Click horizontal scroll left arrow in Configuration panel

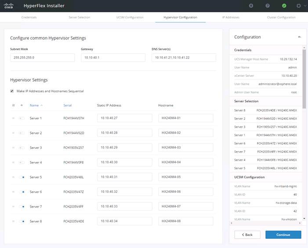coord(232,223)
